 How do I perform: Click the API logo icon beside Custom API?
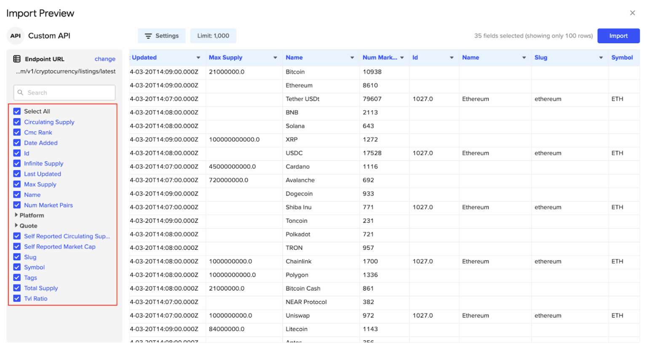16,36
